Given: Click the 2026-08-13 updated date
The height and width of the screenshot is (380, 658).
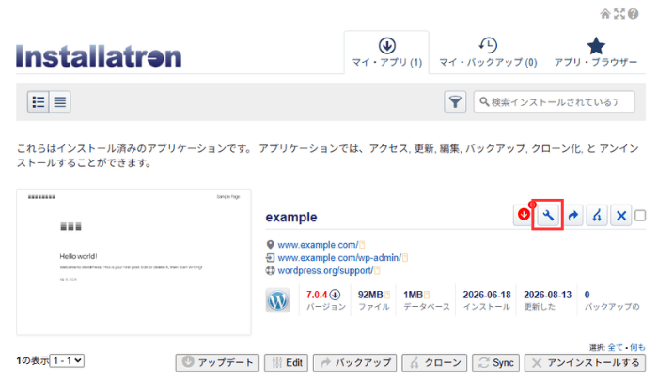Looking at the screenshot, I should tap(548, 295).
